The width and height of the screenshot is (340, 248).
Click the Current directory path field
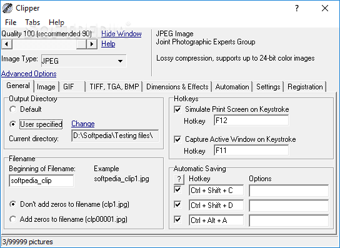pos(115,136)
